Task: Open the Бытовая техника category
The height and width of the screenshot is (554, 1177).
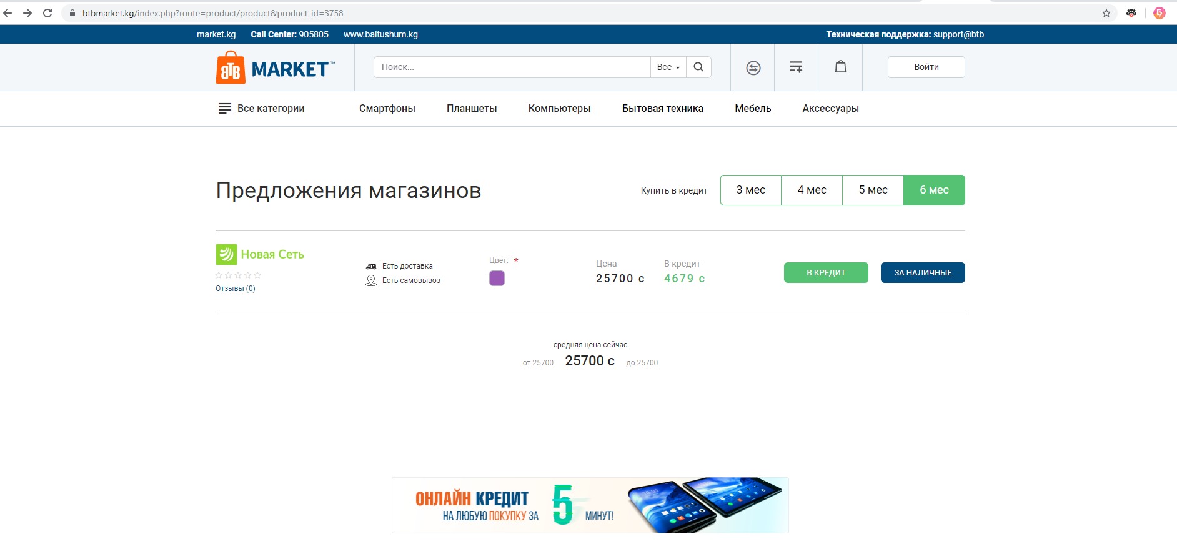Action: click(x=662, y=108)
